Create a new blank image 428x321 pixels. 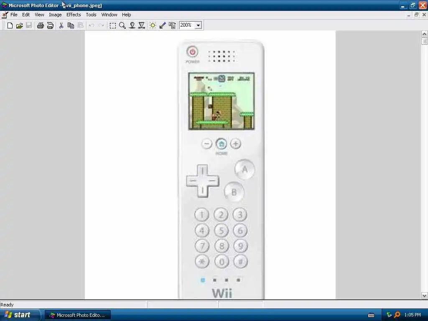tap(10, 25)
